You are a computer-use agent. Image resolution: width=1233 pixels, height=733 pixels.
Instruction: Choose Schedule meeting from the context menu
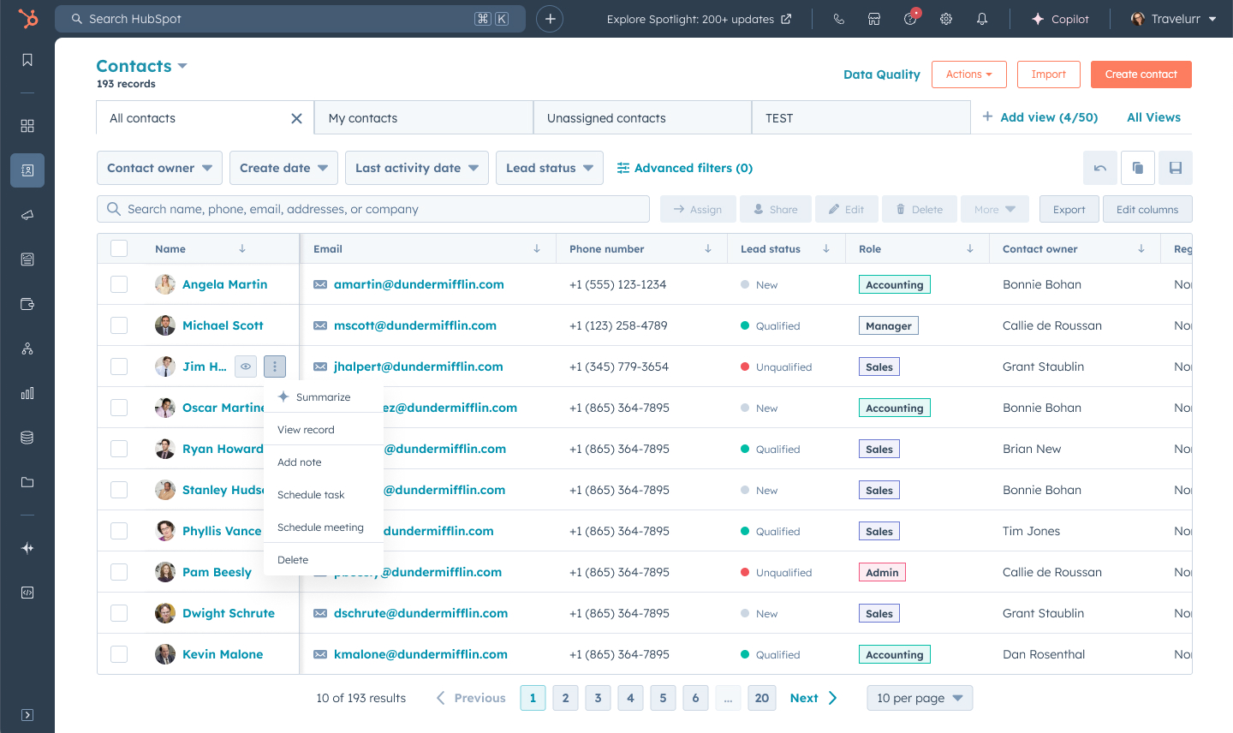point(323,527)
